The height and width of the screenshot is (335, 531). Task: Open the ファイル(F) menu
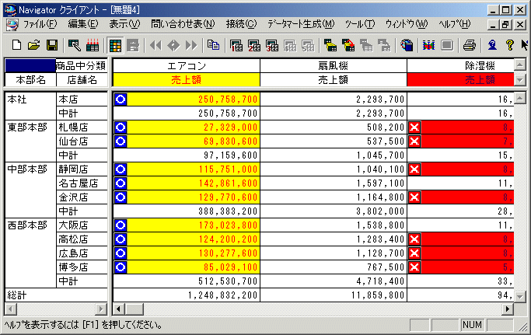[40, 24]
